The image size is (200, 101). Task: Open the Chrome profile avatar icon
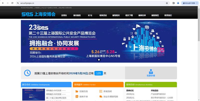pos(178,3)
